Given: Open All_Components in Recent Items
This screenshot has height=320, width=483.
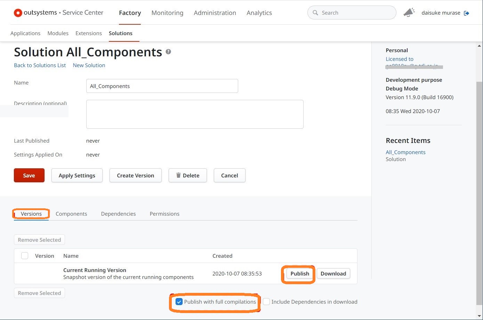Looking at the screenshot, I should [405, 152].
